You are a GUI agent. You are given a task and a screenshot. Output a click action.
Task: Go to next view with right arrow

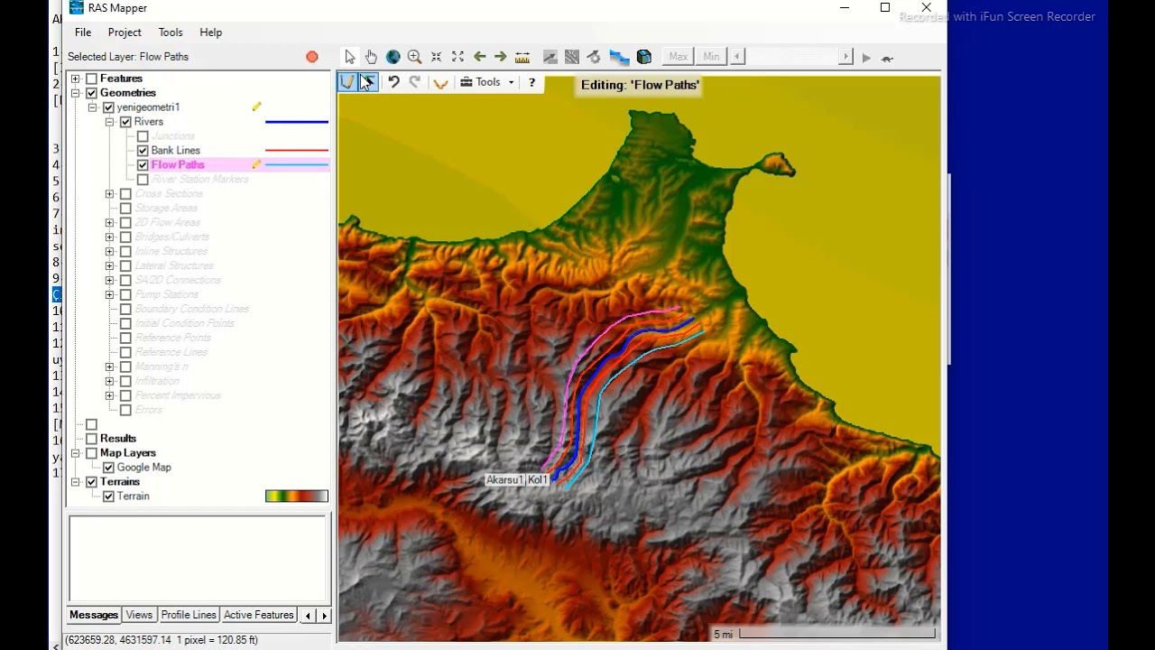point(501,57)
